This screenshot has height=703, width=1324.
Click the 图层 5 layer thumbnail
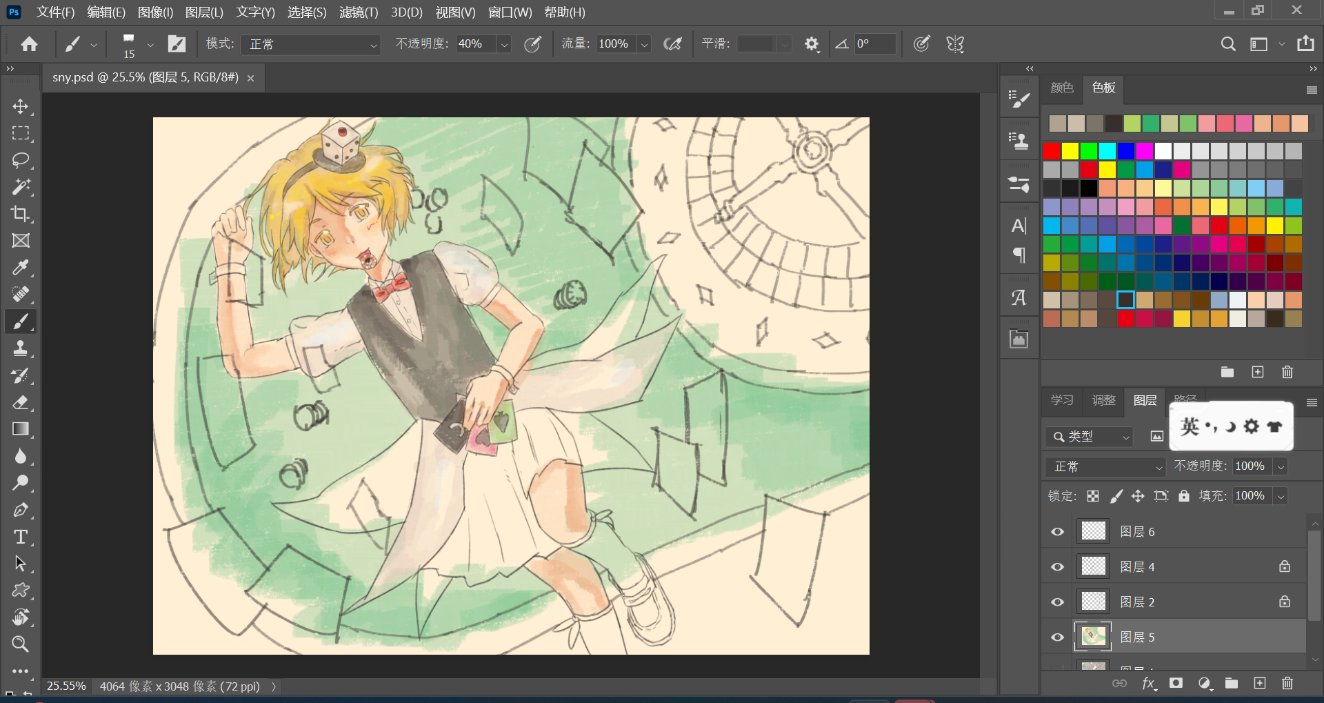1093,637
